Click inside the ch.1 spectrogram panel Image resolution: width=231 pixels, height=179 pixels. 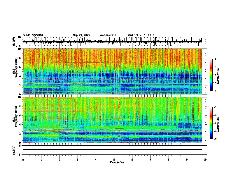pyautogui.click(x=112, y=71)
